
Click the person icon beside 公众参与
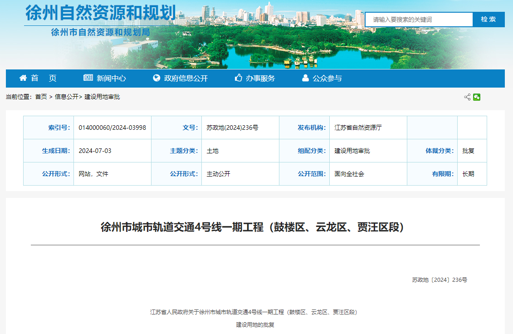click(x=305, y=78)
